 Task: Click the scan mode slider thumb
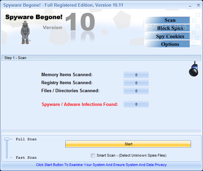(x=7, y=139)
